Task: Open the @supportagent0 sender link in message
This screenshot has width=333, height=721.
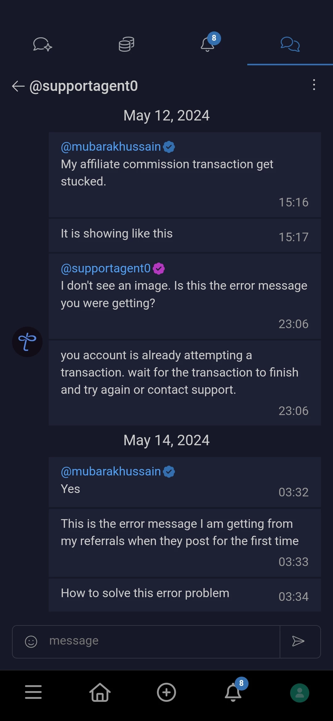Action: [106, 268]
